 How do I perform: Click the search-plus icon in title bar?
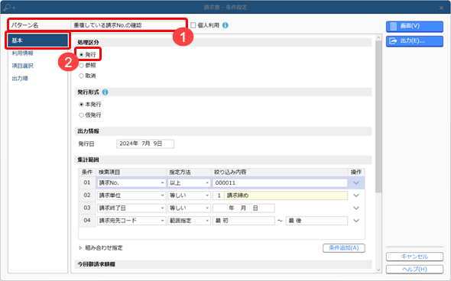pos(9,8)
